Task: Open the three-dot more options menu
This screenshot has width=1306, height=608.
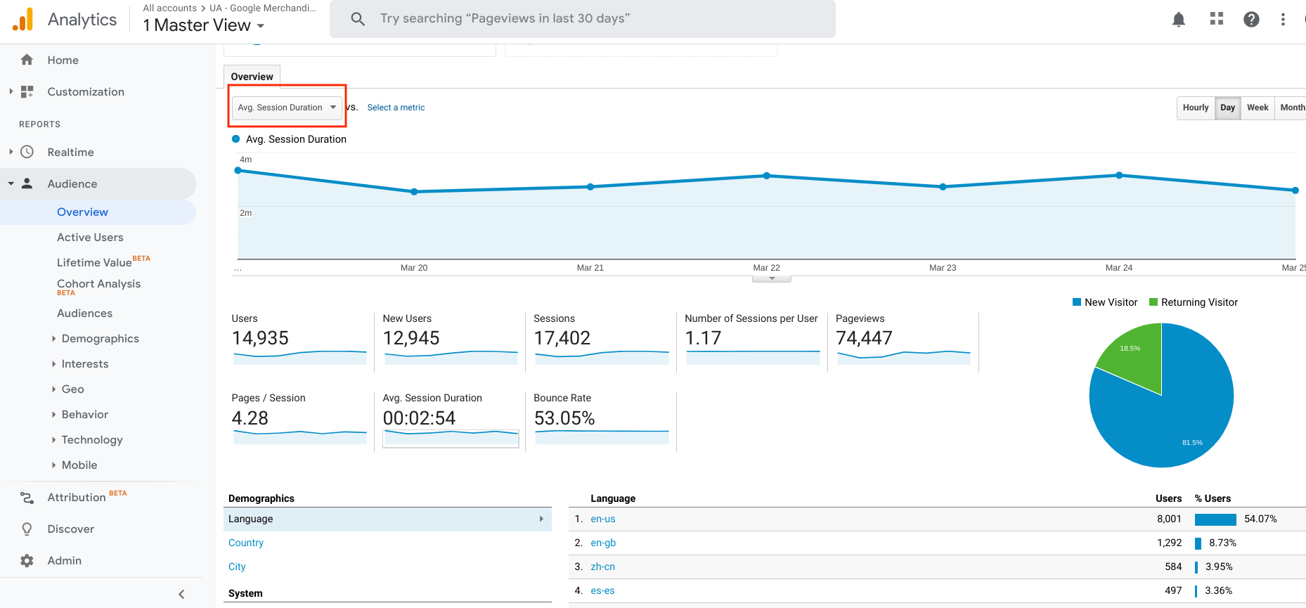Action: tap(1283, 19)
